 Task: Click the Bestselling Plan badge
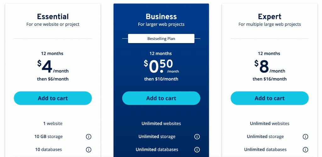(x=161, y=39)
